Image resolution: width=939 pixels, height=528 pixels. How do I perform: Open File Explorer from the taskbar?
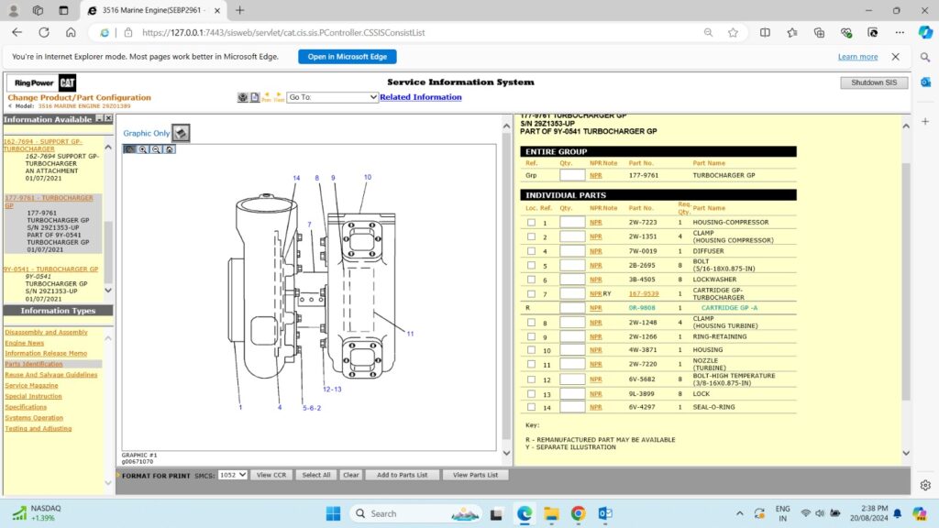coord(551,513)
